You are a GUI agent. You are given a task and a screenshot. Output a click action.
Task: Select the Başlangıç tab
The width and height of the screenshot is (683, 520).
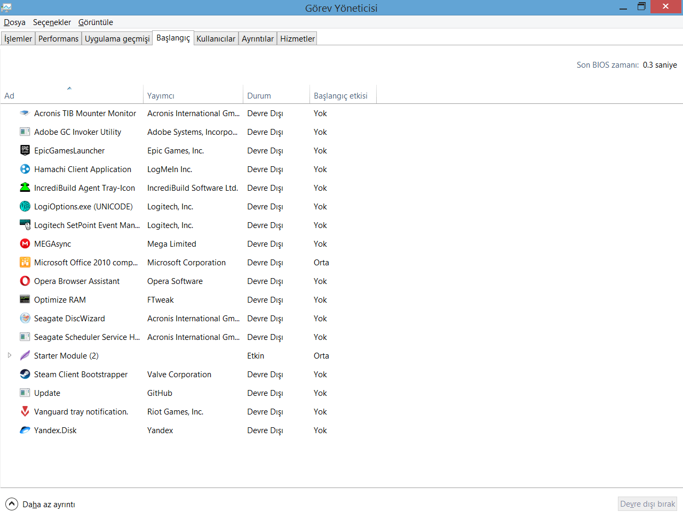(x=173, y=38)
